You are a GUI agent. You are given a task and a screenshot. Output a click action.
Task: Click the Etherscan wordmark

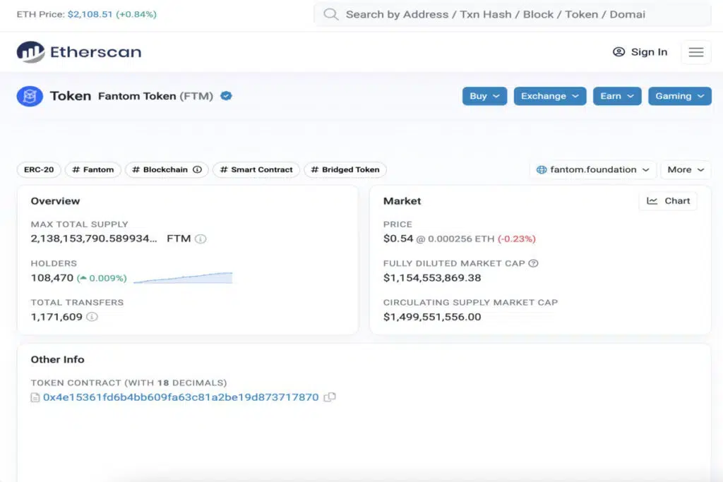point(95,52)
